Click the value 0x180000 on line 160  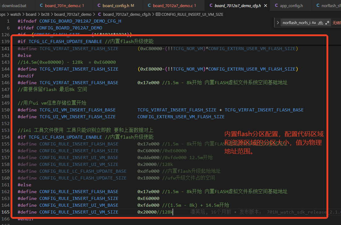tap(148, 178)
